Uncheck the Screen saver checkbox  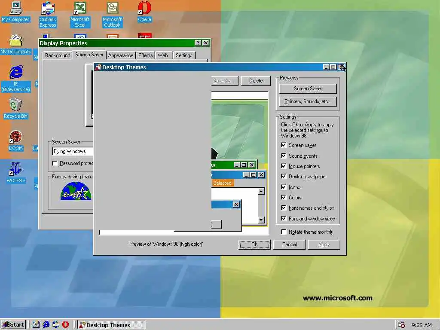(284, 145)
